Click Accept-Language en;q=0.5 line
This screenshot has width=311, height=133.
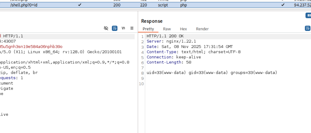coord(15,67)
